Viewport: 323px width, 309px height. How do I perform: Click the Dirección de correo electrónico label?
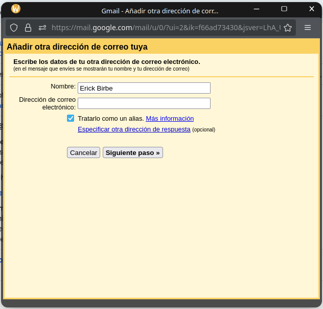[48, 103]
